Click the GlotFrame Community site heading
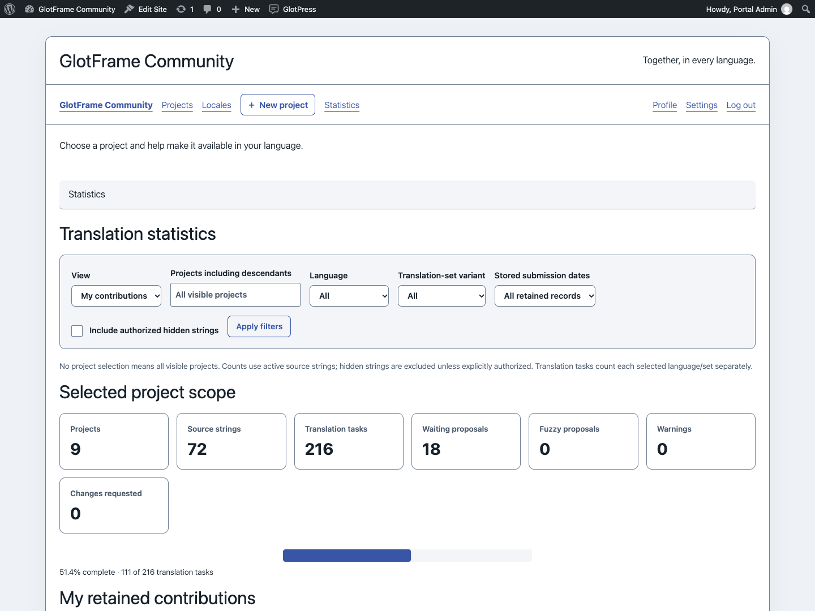This screenshot has width=815, height=611. tap(147, 61)
